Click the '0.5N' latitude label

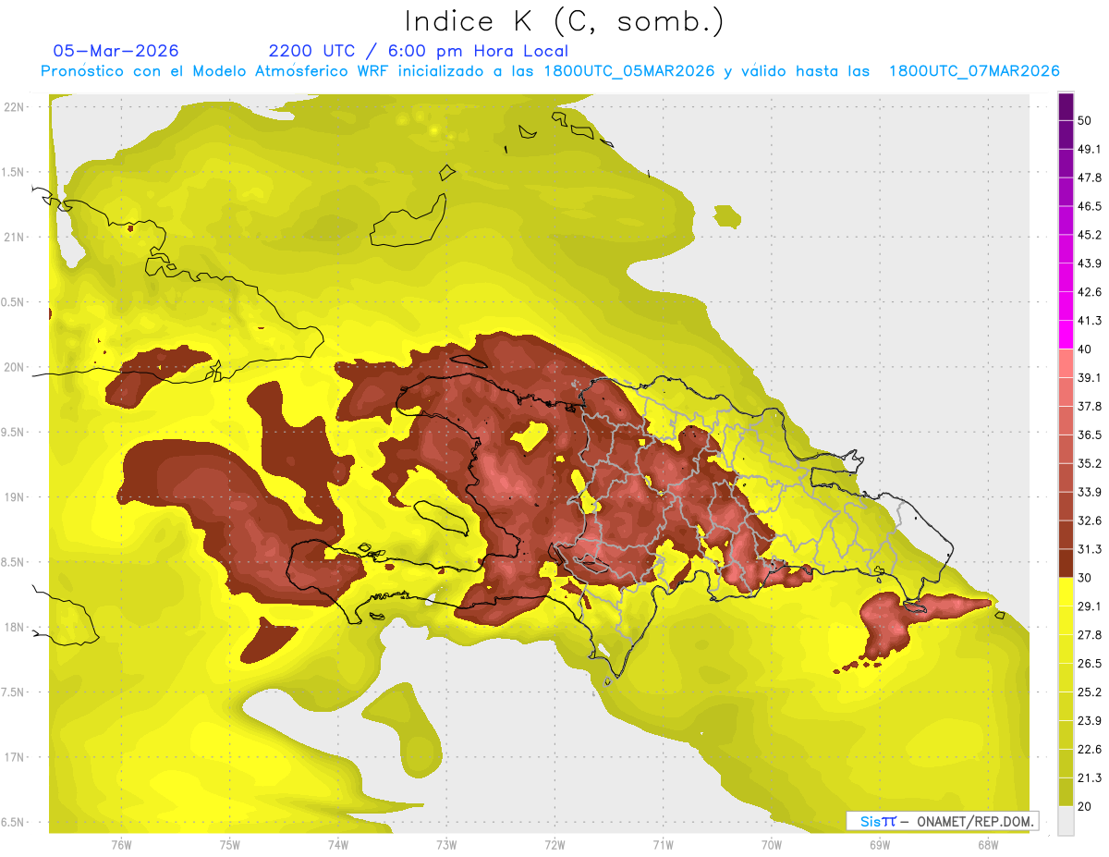click(x=13, y=302)
